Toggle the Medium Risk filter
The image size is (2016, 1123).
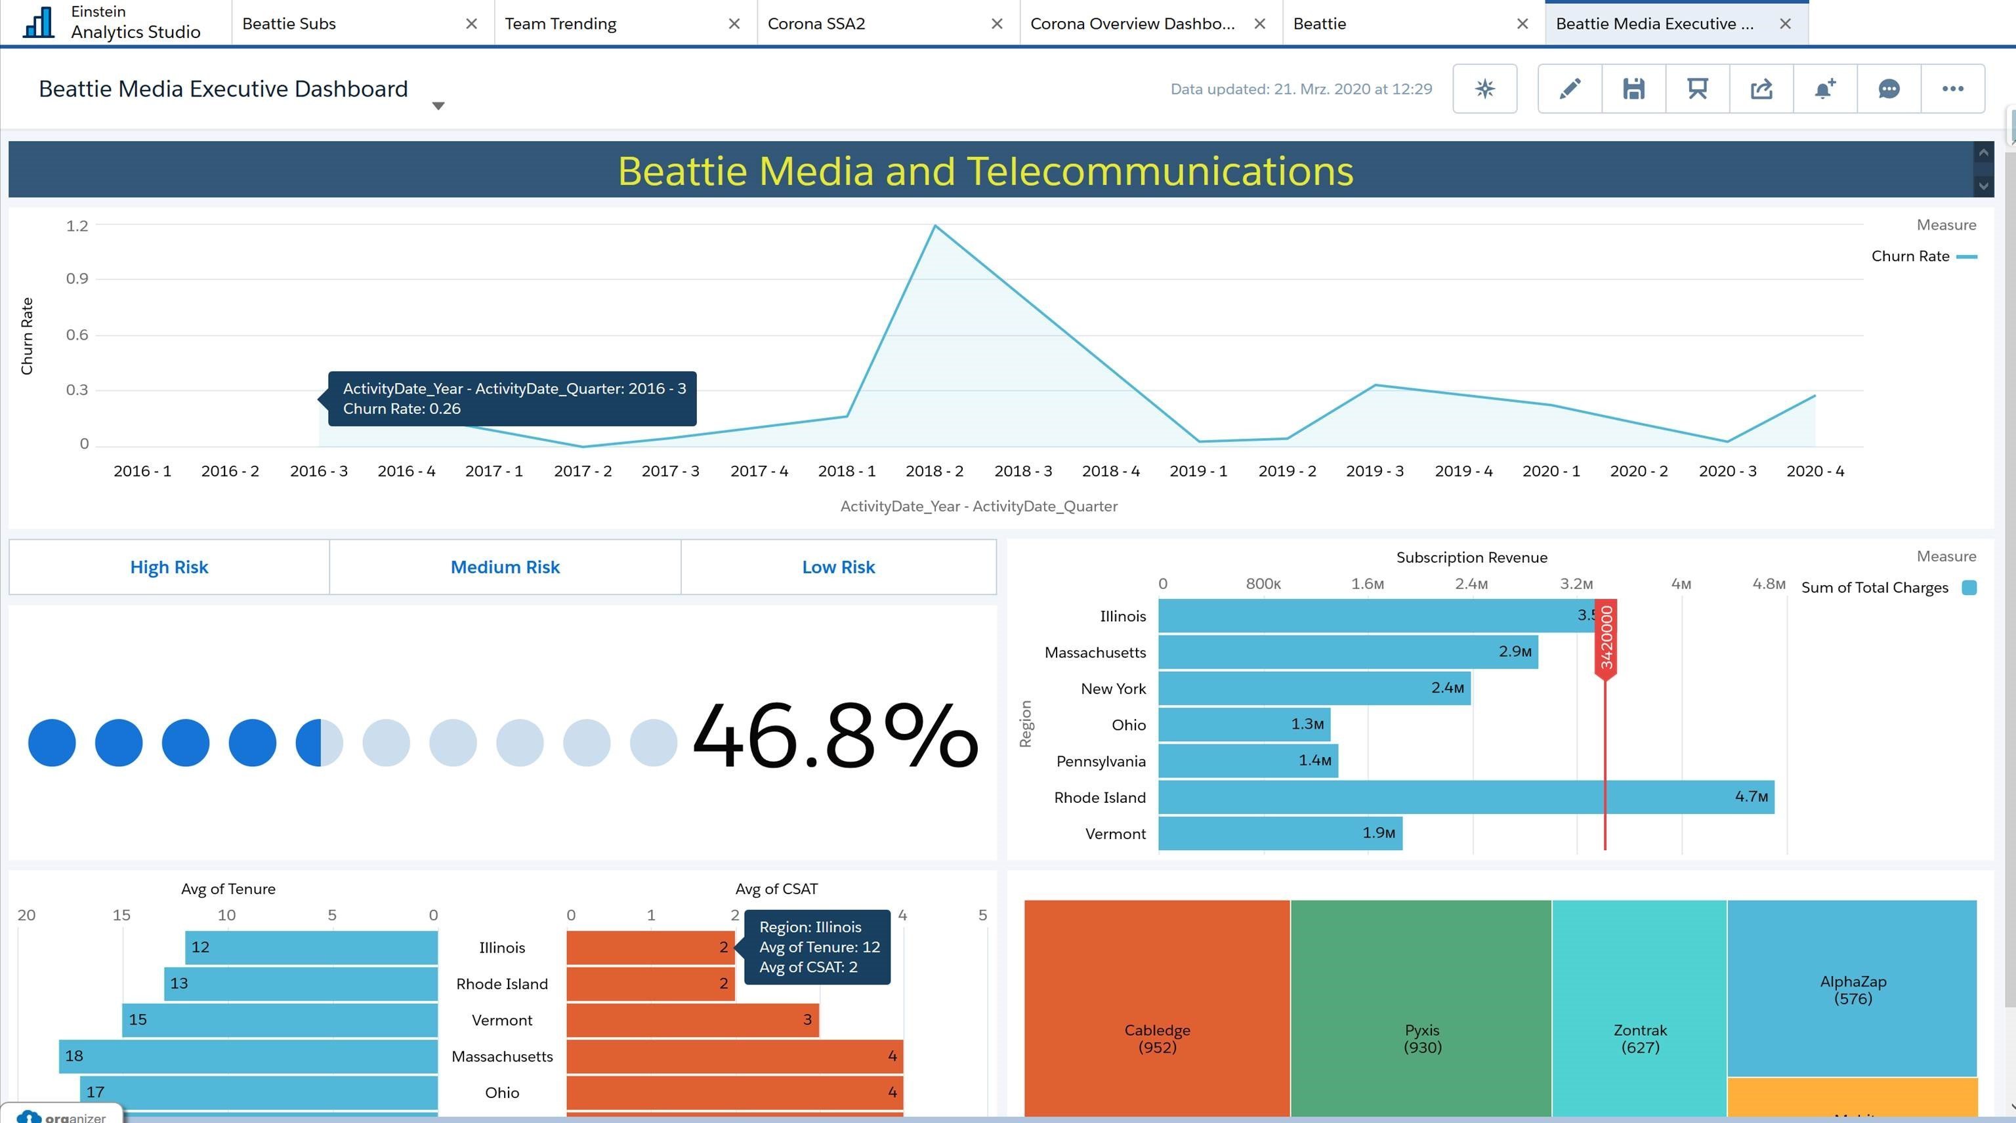click(505, 567)
